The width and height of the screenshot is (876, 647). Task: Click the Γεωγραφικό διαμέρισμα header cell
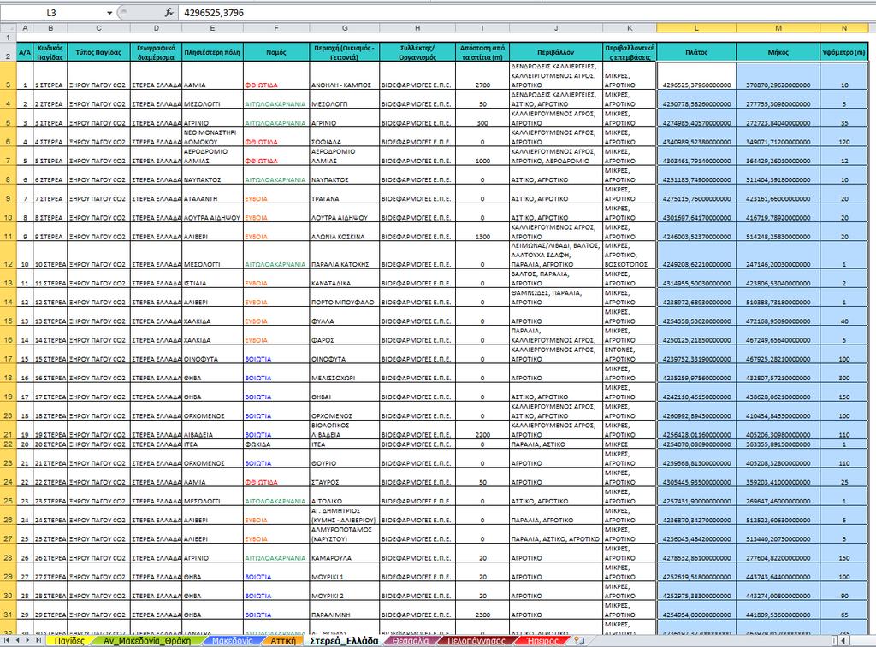(156, 52)
